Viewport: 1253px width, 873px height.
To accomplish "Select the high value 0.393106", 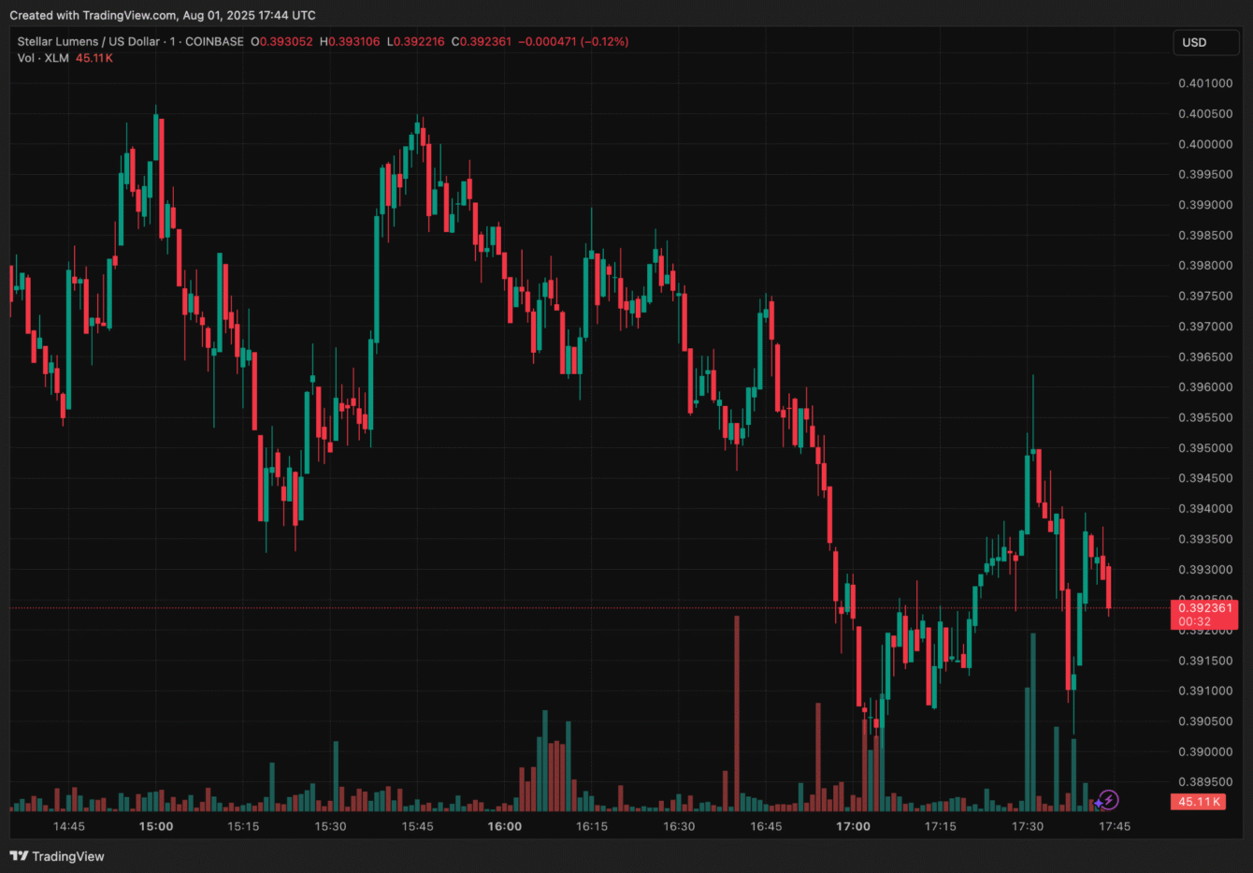I will coord(353,41).
